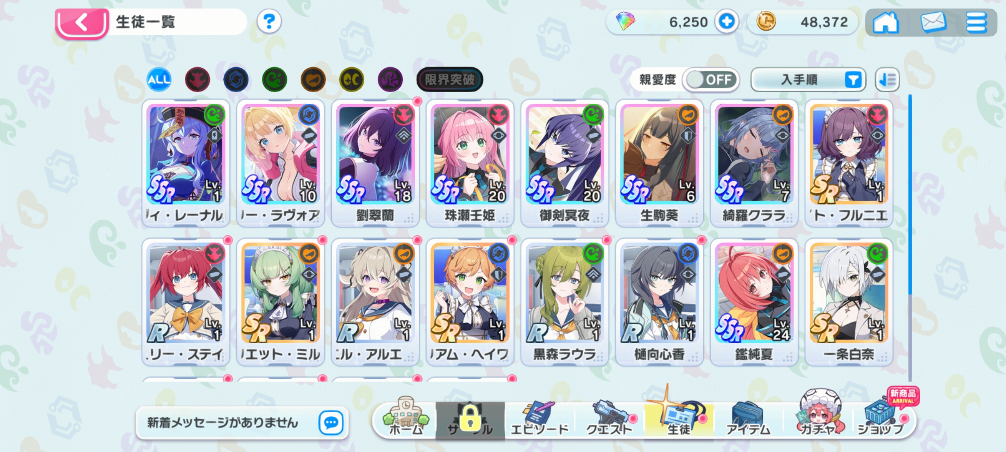Open the help question mark icon
This screenshot has width=1006, height=452.
pos(269,21)
